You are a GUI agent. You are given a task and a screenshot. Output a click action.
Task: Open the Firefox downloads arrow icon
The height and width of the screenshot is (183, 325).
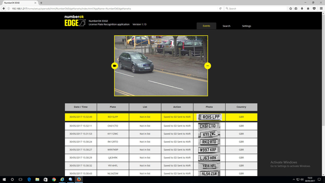(302, 8)
